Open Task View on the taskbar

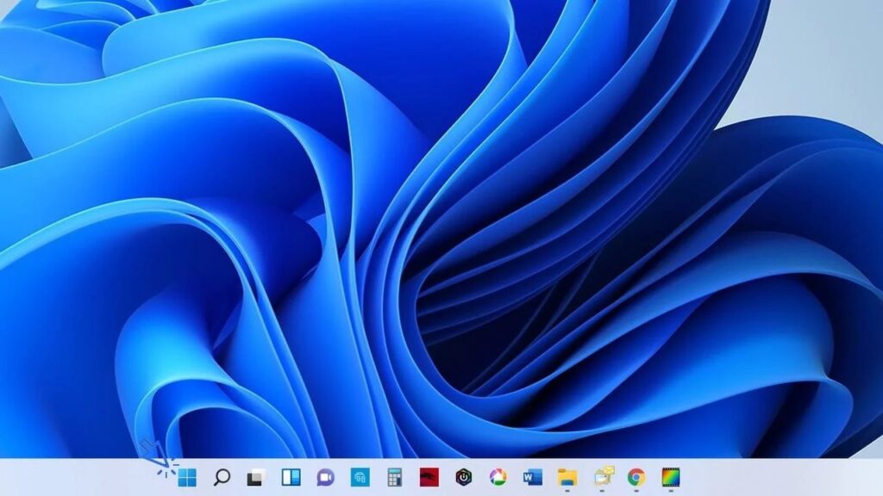tap(256, 477)
